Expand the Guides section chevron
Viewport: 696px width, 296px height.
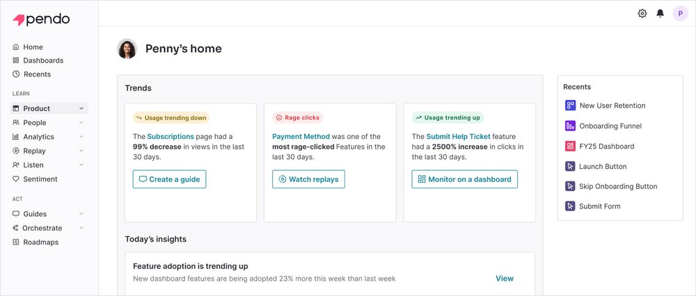tap(81, 213)
